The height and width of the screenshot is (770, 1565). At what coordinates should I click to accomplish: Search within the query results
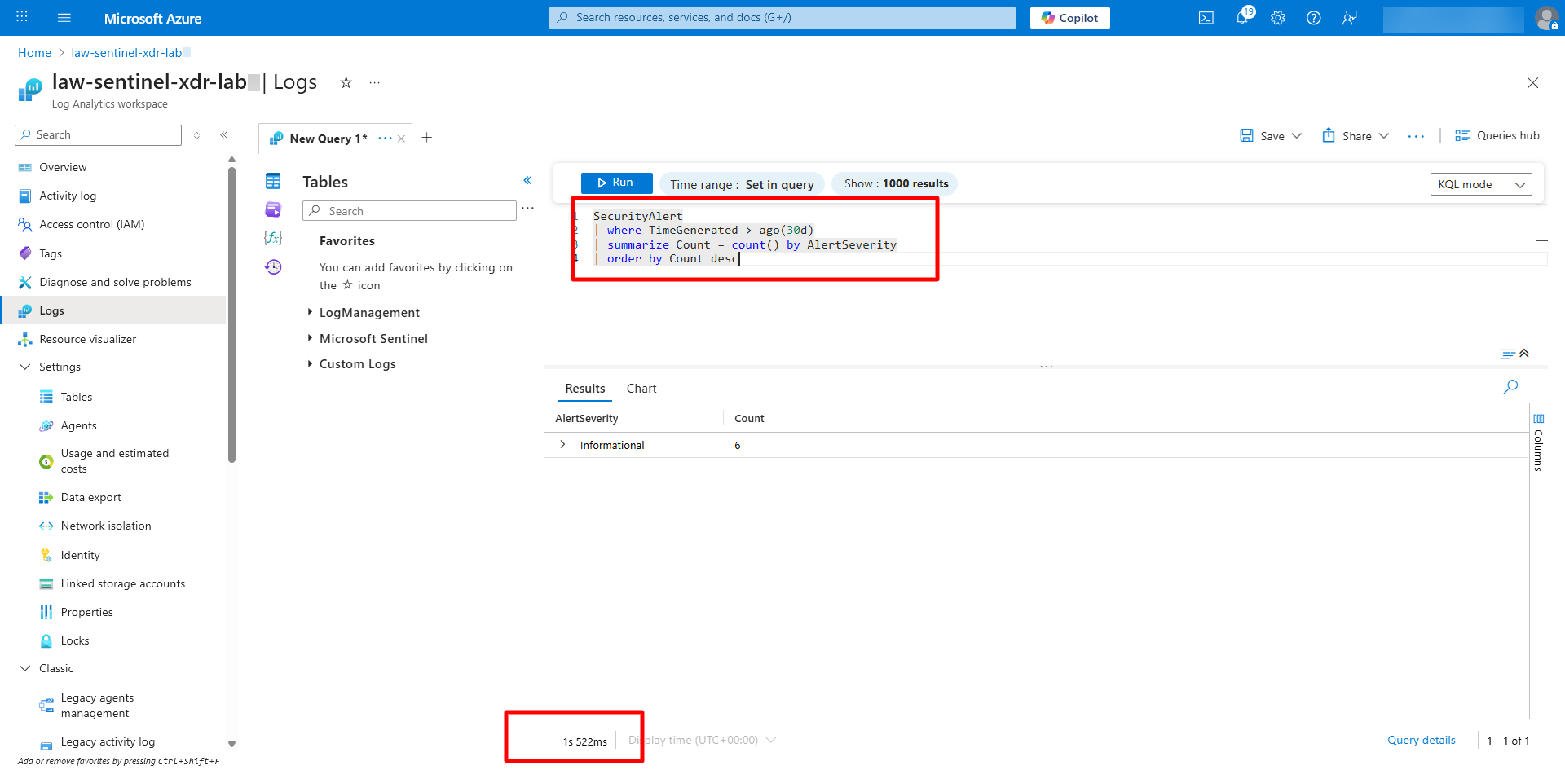pos(1510,387)
